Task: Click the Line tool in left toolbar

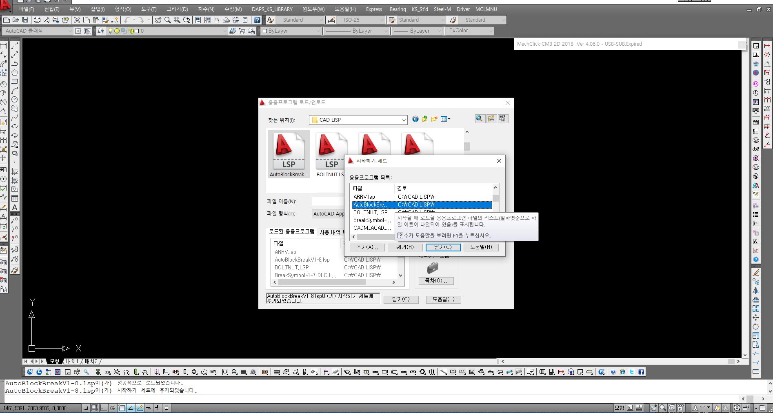Action: 15,46
